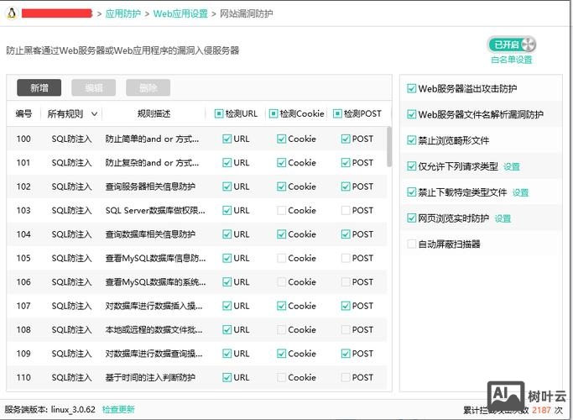This screenshot has width=573, height=420.
Task: Check Cookie for rule 105
Action: pyautogui.click(x=281, y=258)
